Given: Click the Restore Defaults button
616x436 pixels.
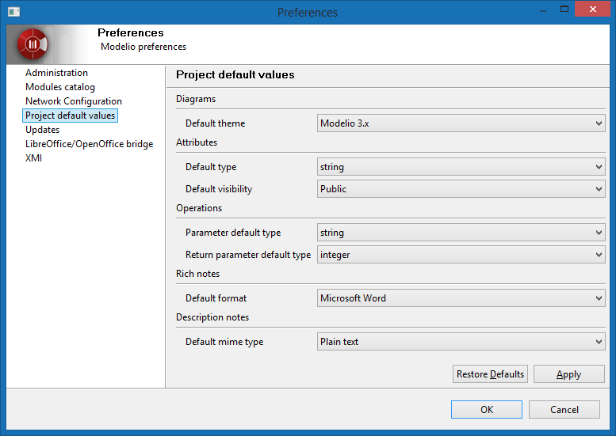Looking at the screenshot, I should point(490,374).
